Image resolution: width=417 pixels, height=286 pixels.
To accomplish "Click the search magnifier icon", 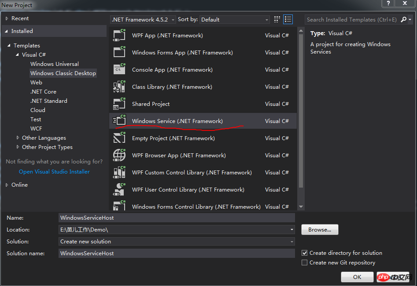I will (x=404, y=19).
